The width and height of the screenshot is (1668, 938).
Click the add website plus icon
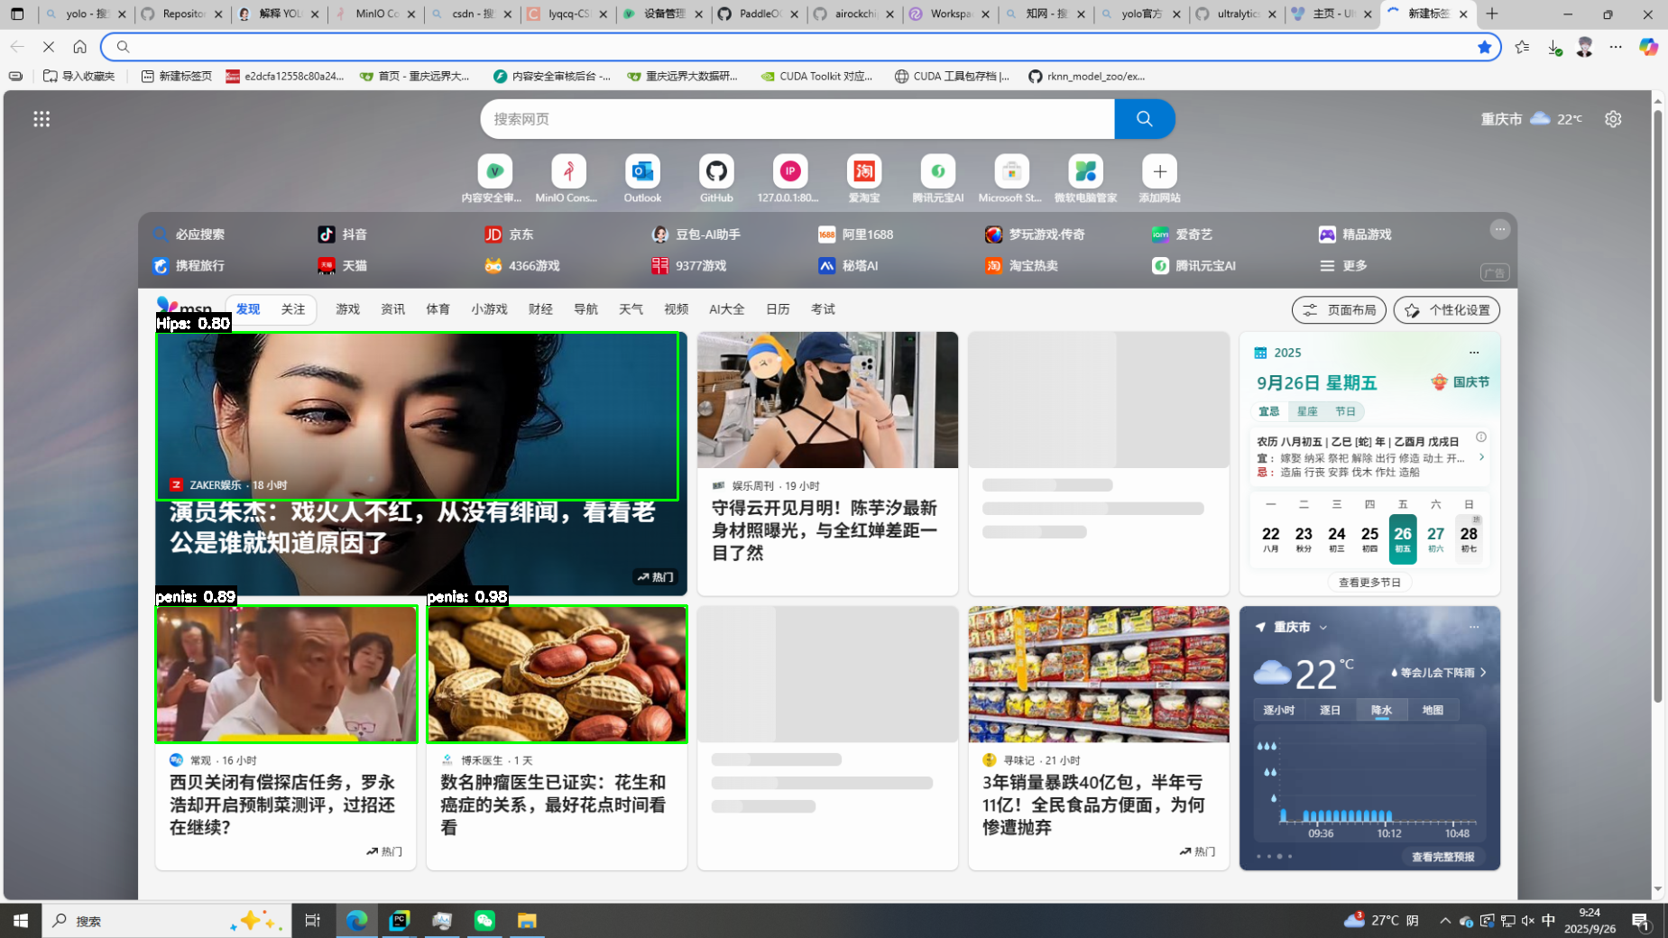pyautogui.click(x=1159, y=171)
